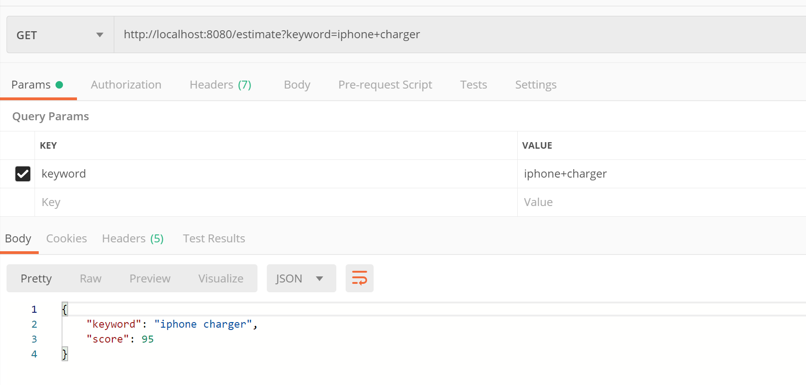
Task: Click the VALUE column header
Action: pyautogui.click(x=537, y=145)
